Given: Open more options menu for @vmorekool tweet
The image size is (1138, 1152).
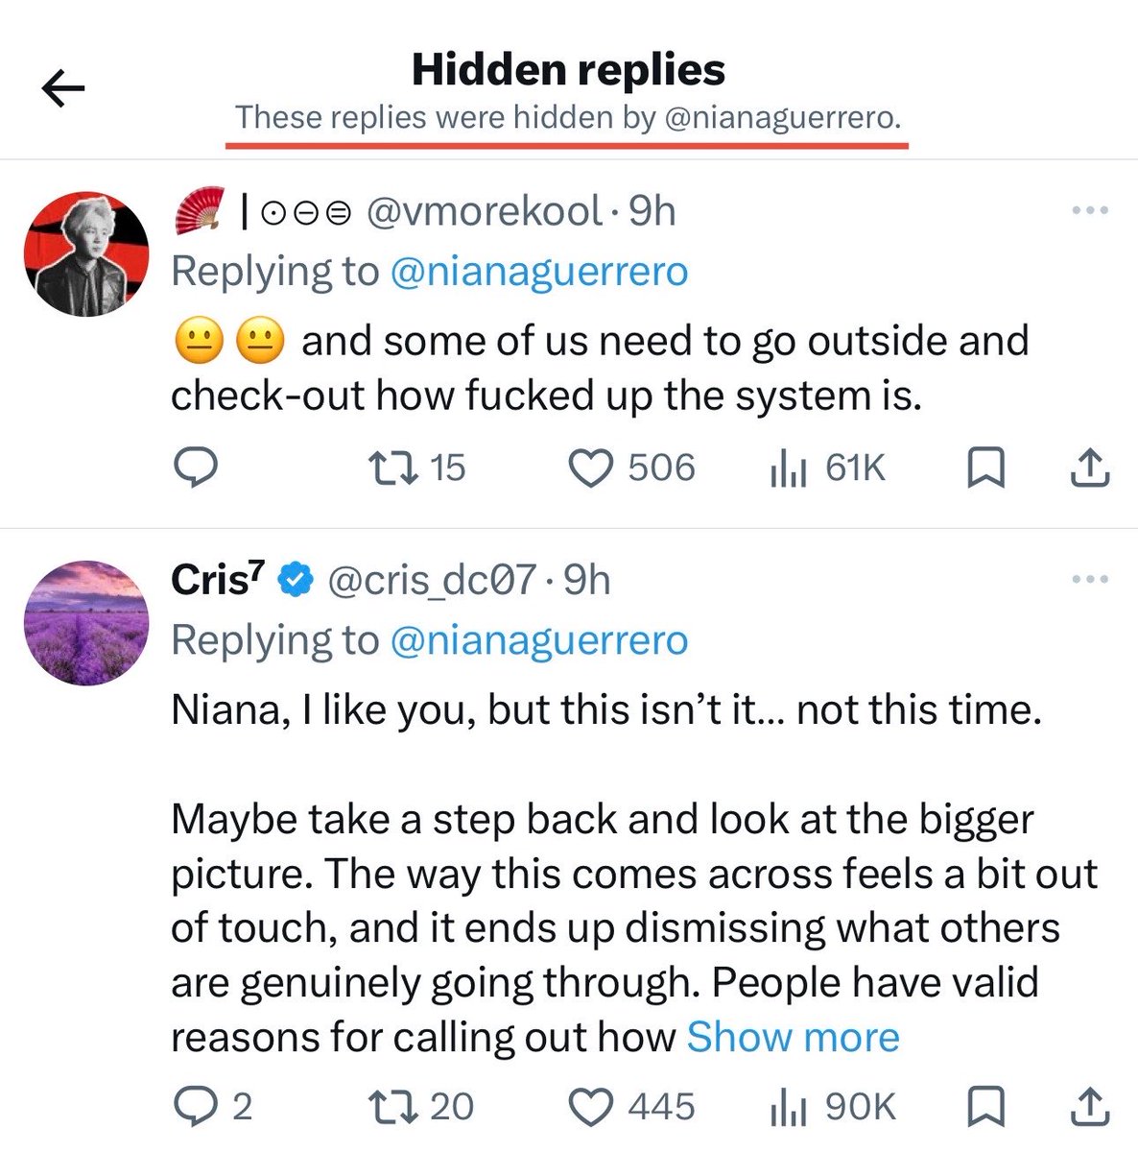Looking at the screenshot, I should [1090, 210].
